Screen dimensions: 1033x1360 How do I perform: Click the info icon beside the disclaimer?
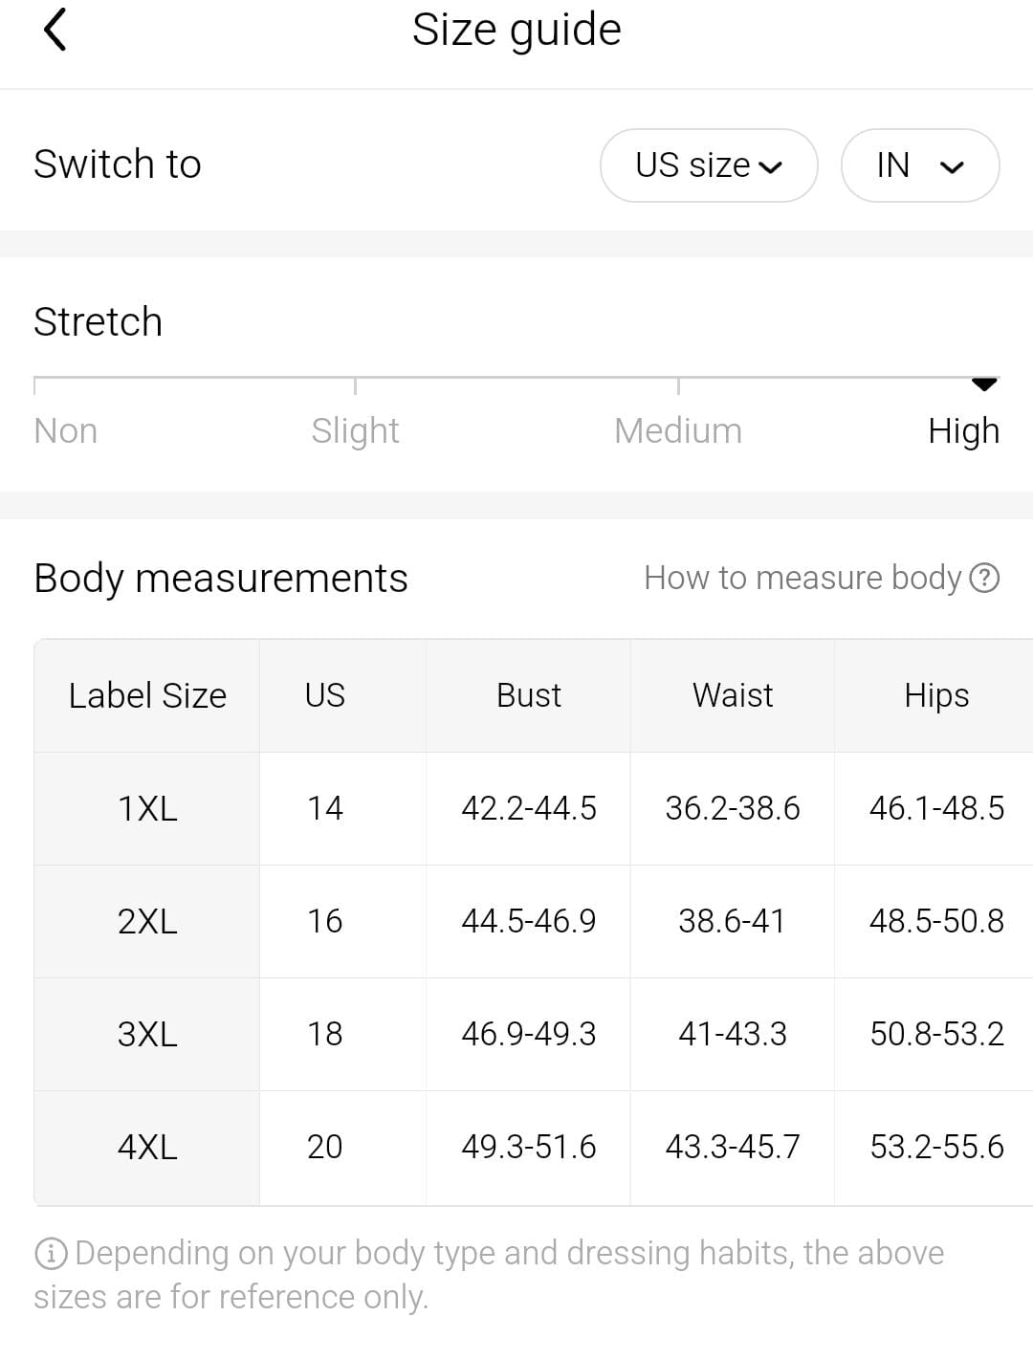point(51,1253)
